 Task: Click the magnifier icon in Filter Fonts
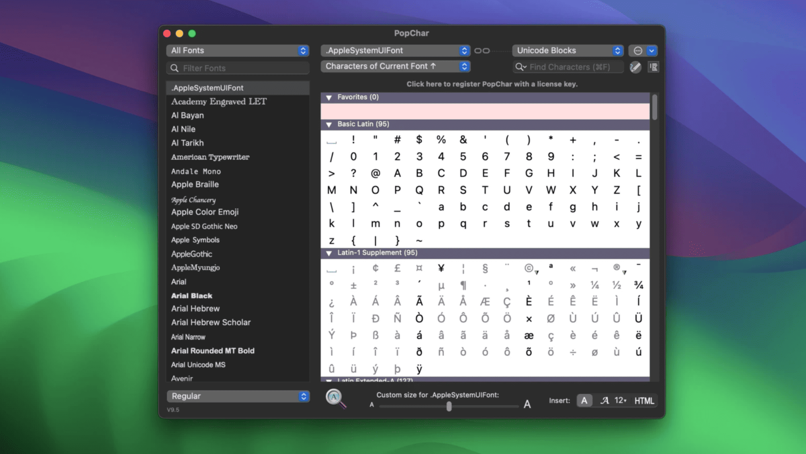tap(174, 68)
